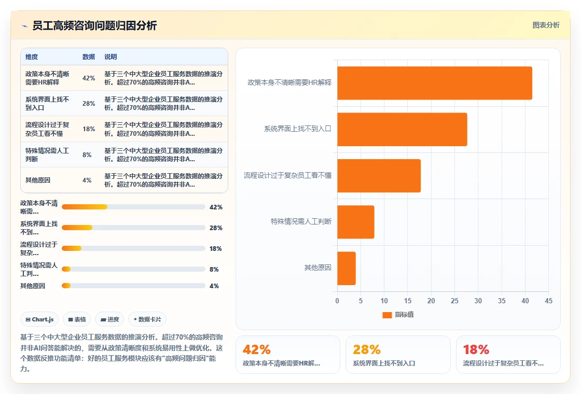Screen dimensions: 581x394
Task: Click the chart bar for 流程设计过于复杂员工看不懂
Action: point(379,176)
